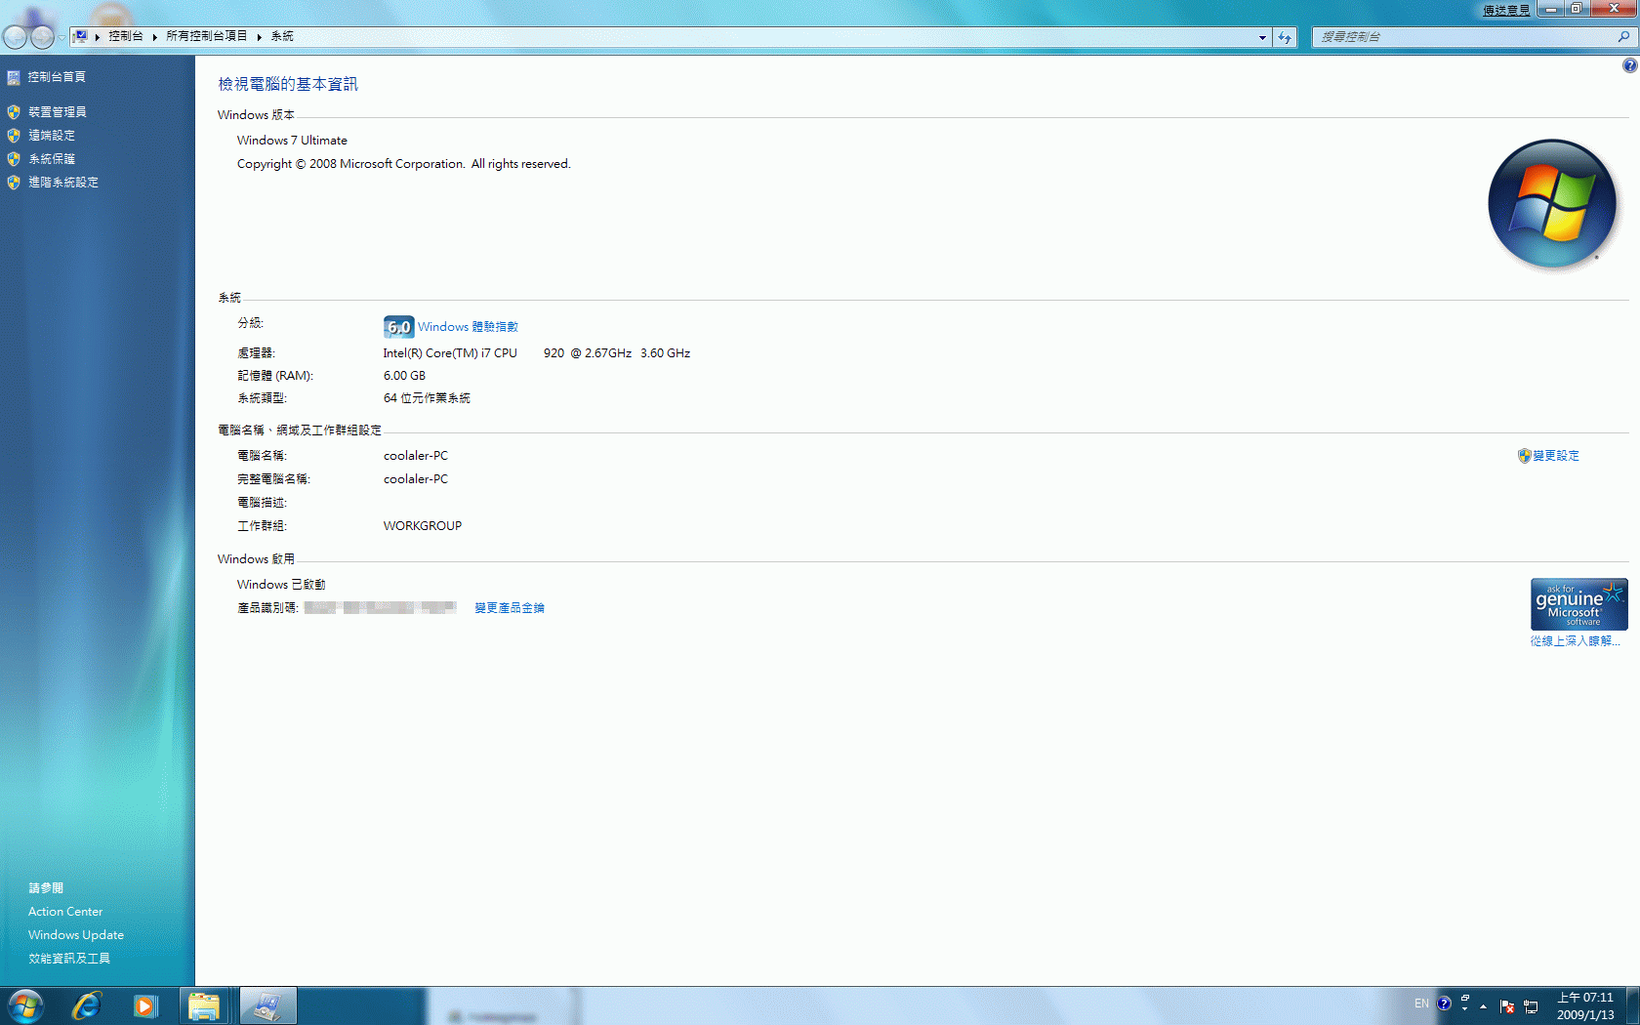Open Windows Explorer folder on taskbar
This screenshot has width=1640, height=1025.
point(204,1005)
